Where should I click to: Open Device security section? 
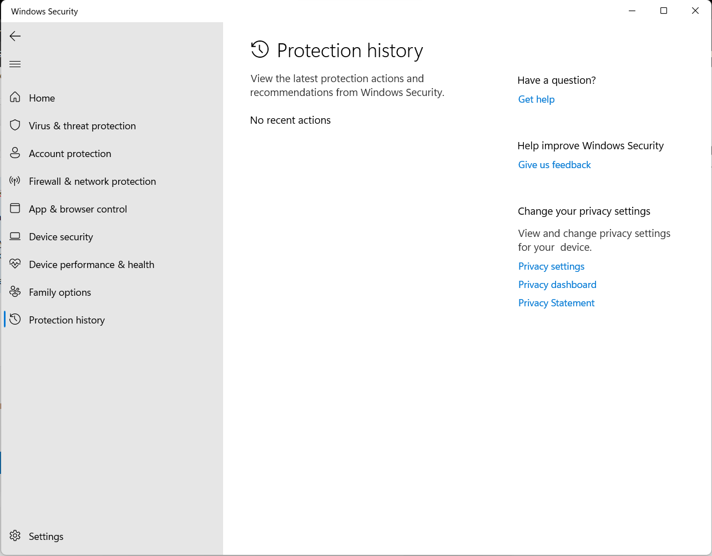click(x=112, y=236)
